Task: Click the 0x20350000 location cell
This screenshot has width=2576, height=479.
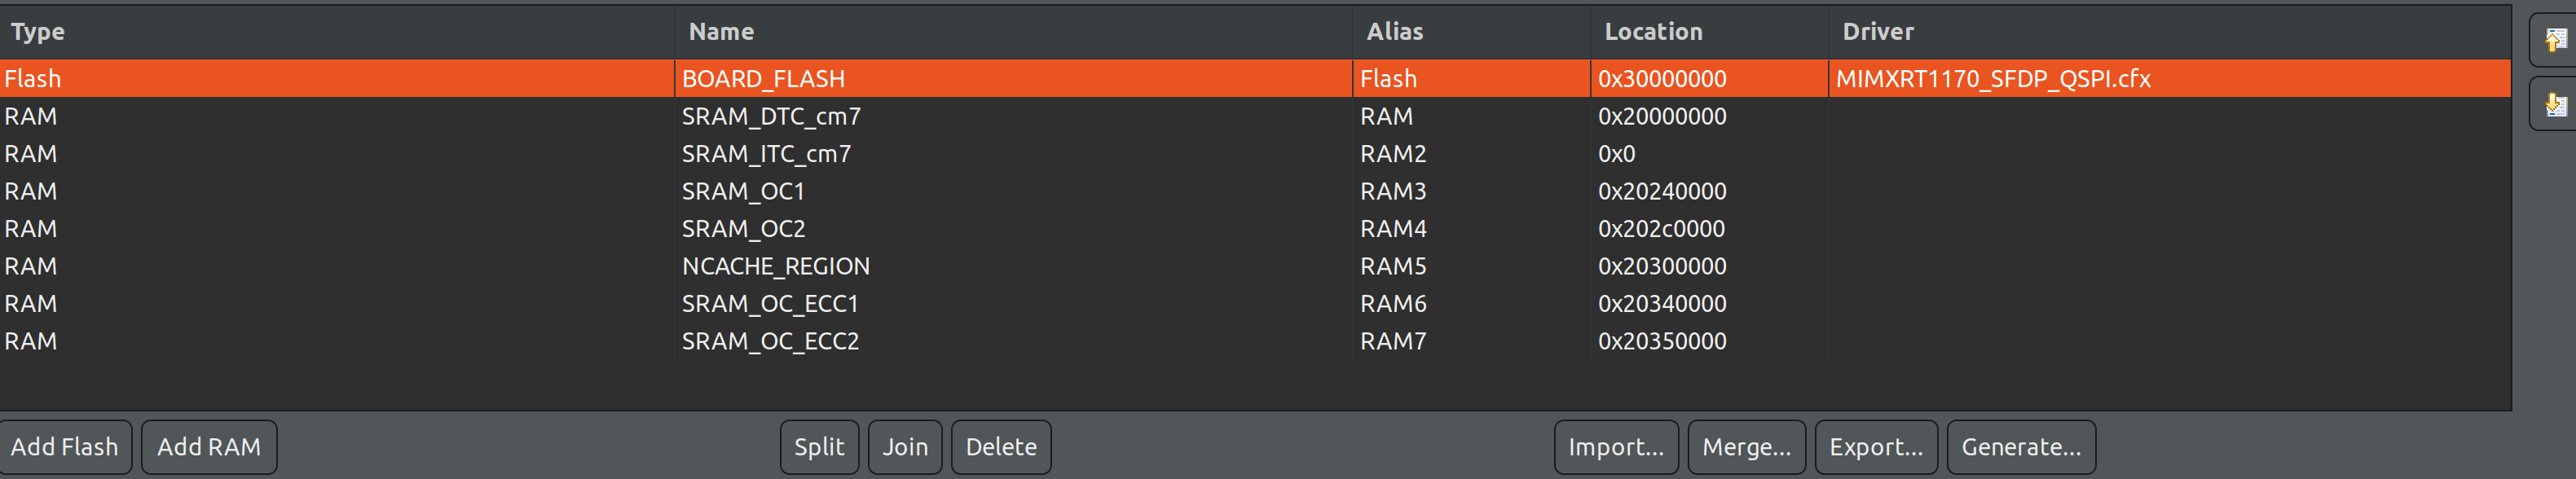Action: coord(1661,341)
